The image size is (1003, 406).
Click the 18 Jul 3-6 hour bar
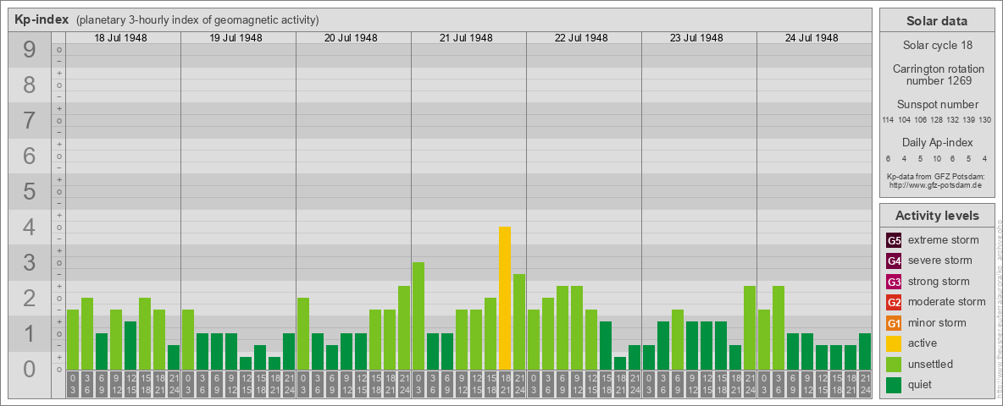(87, 334)
